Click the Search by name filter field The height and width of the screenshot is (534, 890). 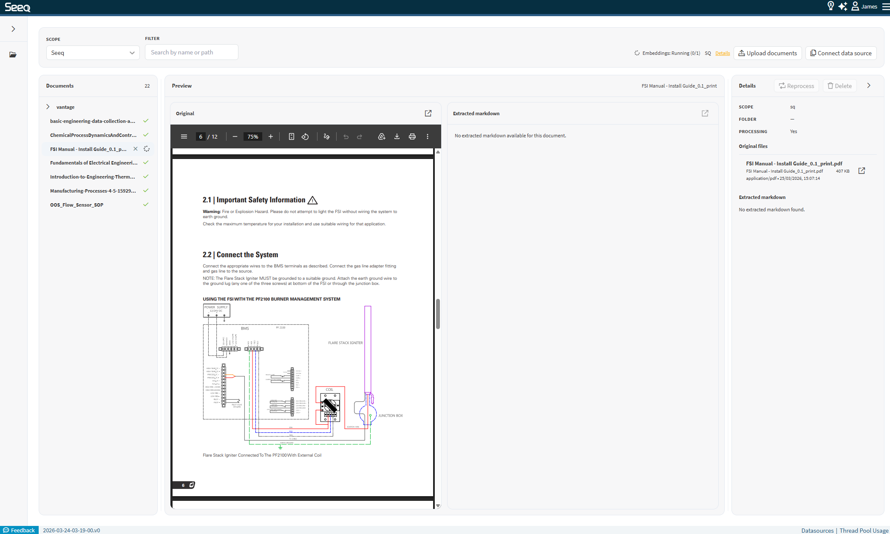coord(191,52)
